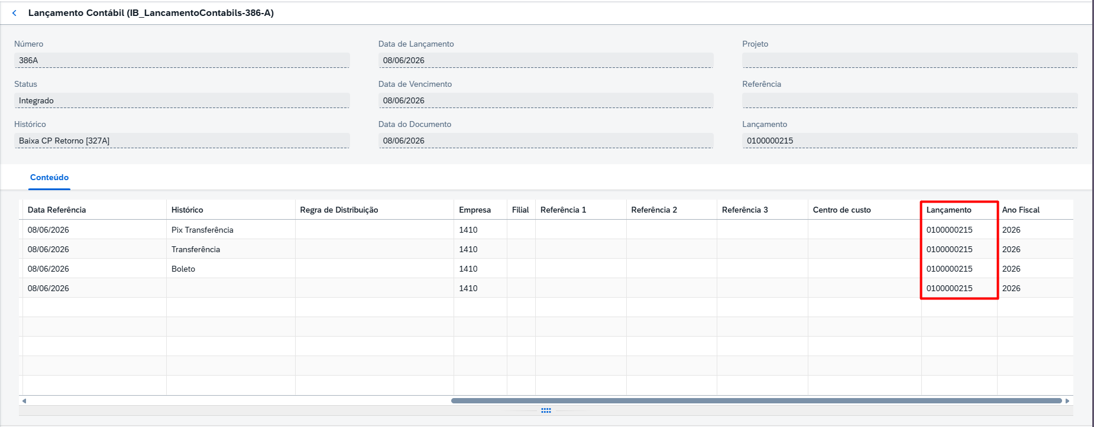The image size is (1094, 427).
Task: Go back using the header back arrow
Action: [x=14, y=13]
